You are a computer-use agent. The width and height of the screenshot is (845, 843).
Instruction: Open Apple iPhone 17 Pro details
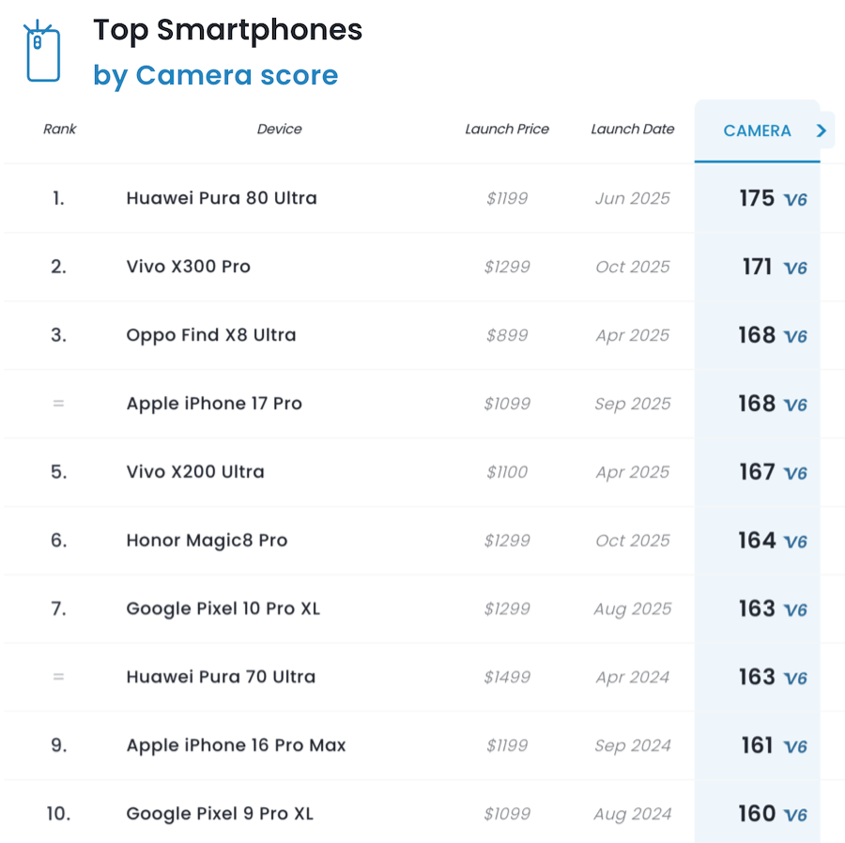point(214,404)
